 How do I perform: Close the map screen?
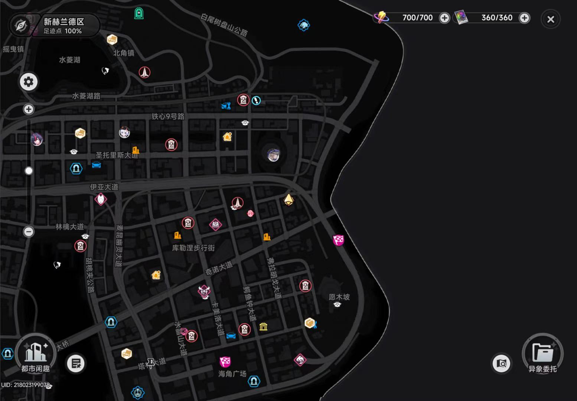click(551, 19)
